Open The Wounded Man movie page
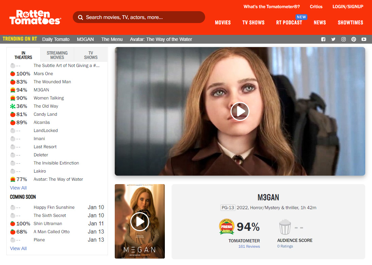The width and height of the screenshot is (372, 265). (52, 82)
